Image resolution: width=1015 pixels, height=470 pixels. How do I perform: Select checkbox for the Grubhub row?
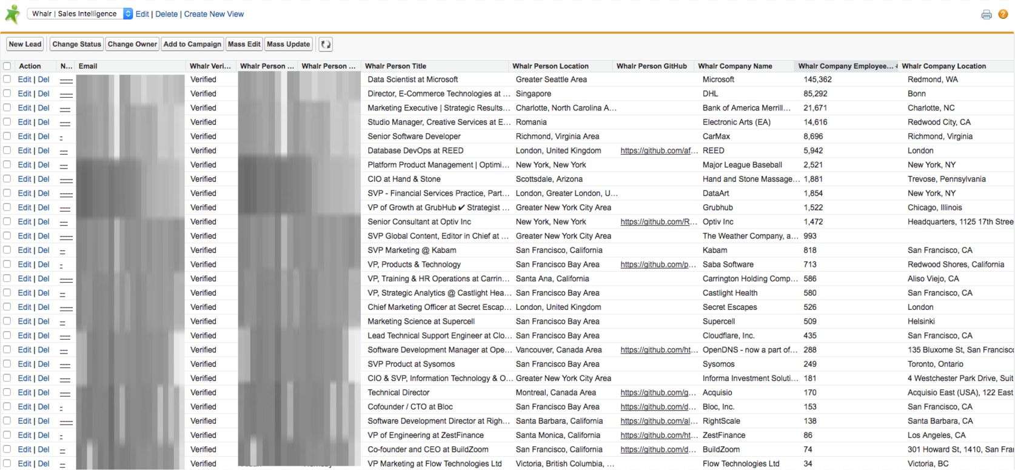(7, 207)
